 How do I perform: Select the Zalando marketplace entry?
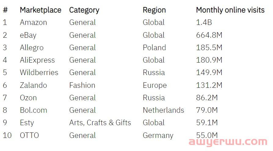point(33,85)
